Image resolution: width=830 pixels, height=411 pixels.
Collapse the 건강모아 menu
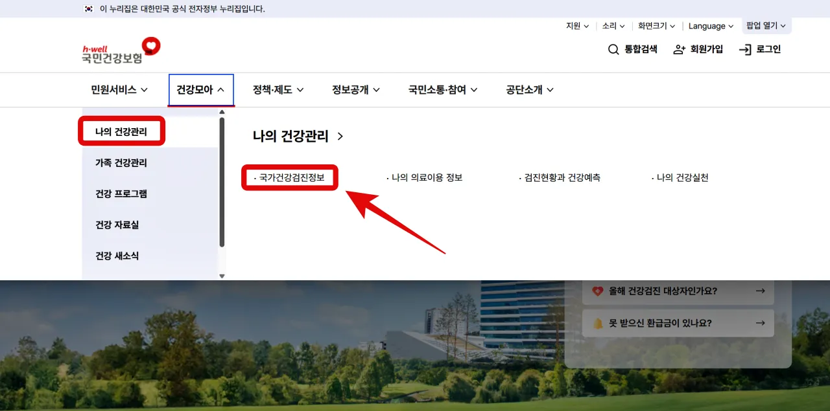tap(201, 90)
